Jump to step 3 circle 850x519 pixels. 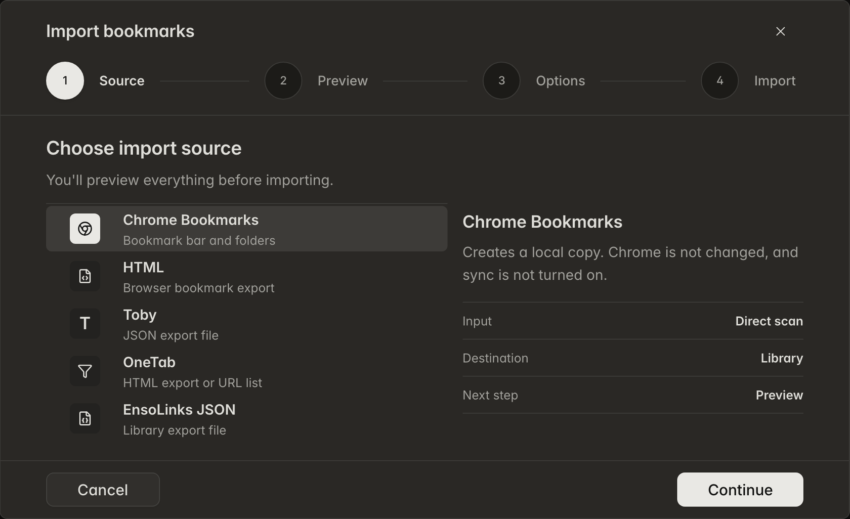pyautogui.click(x=501, y=81)
